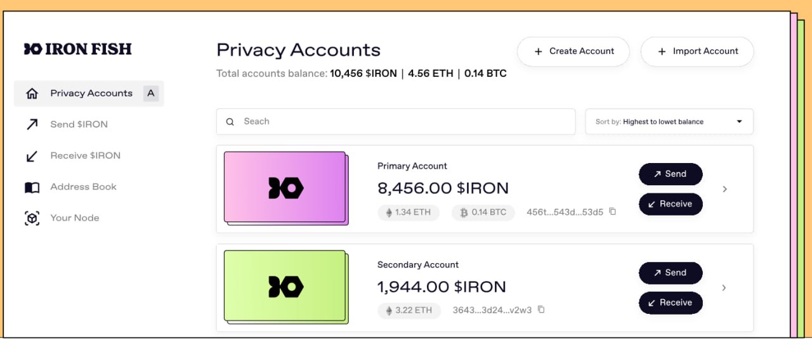Click the Iron Fish logo
This screenshot has width=812, height=345.
click(x=78, y=49)
